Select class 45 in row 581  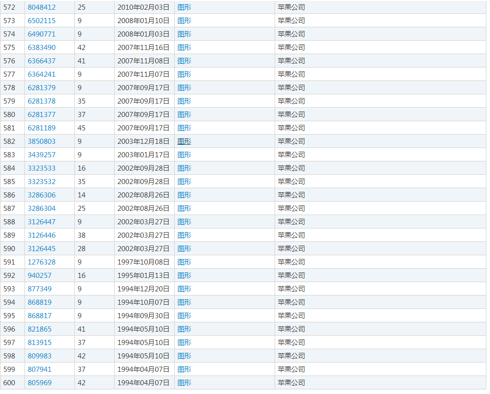(x=81, y=128)
